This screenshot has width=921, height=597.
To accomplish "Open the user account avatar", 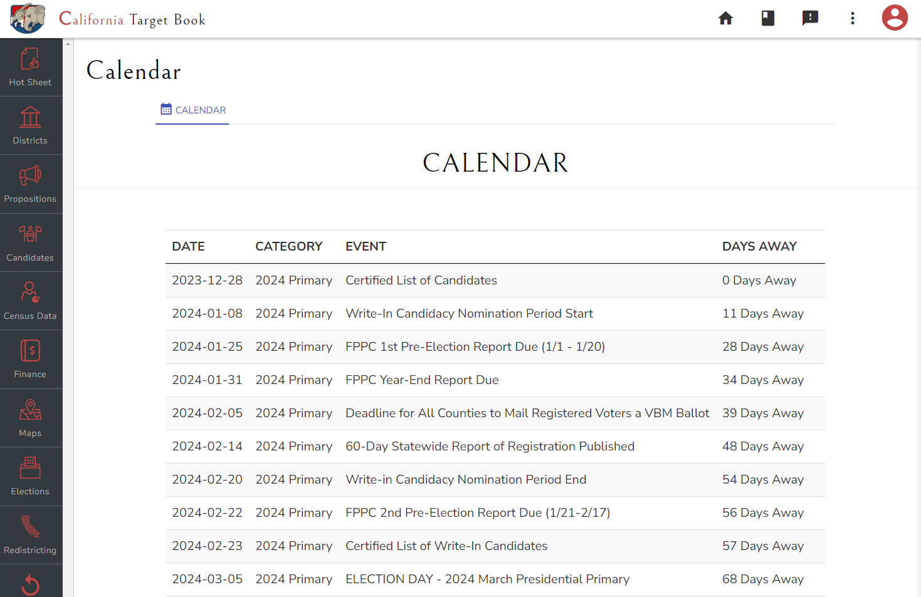I will point(895,18).
